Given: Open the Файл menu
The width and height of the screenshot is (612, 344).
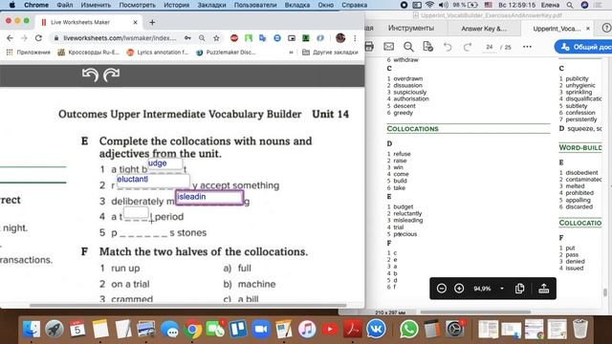Looking at the screenshot, I should click(x=64, y=5).
